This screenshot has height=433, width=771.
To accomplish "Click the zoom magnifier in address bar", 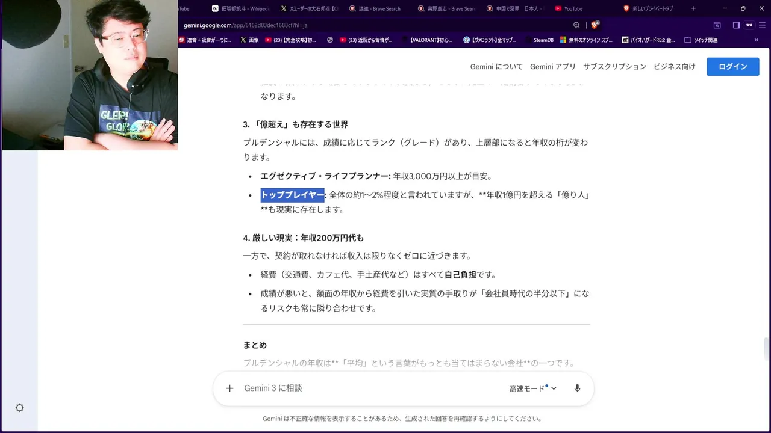I will click(576, 25).
